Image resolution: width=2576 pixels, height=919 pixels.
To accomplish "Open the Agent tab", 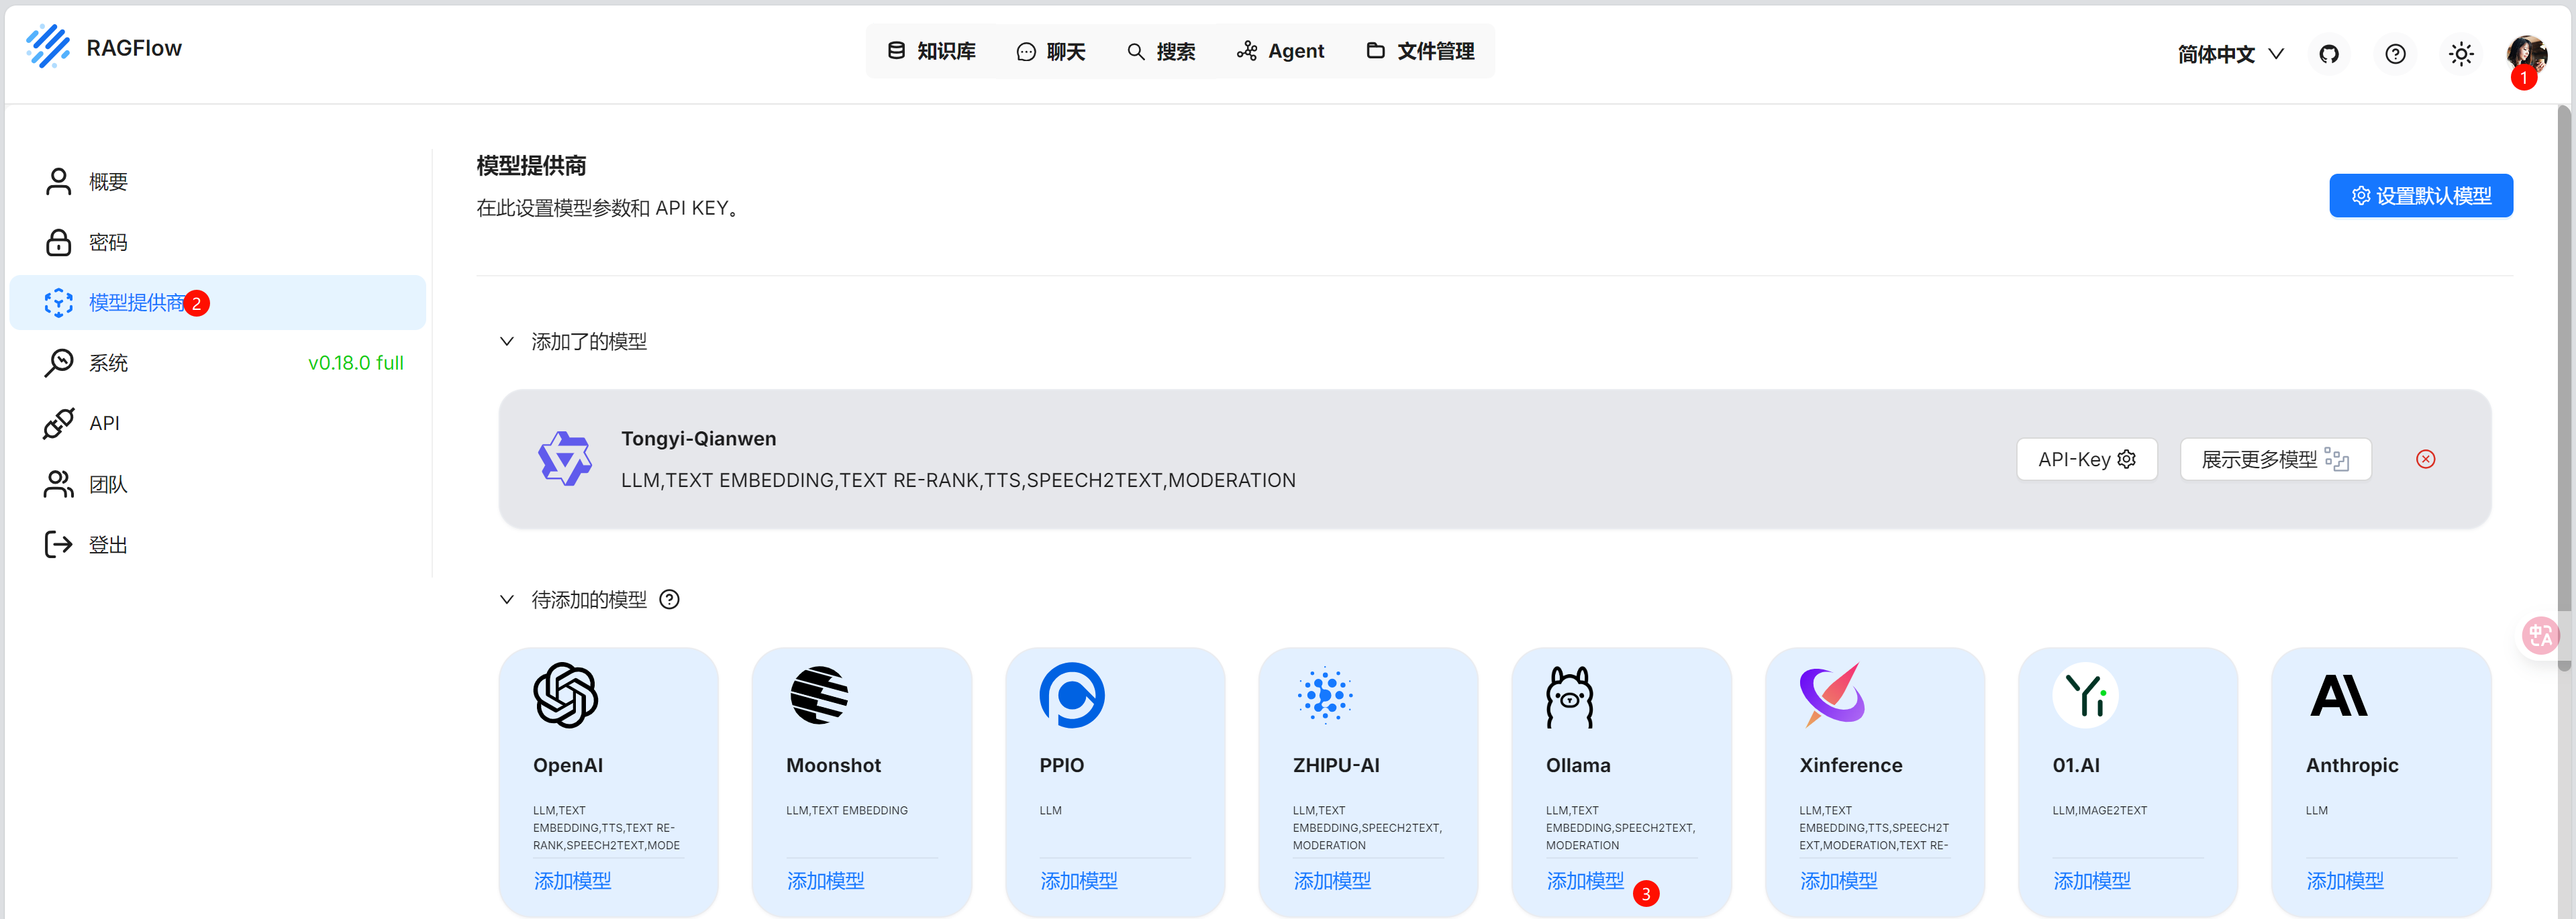I will coord(1280,51).
